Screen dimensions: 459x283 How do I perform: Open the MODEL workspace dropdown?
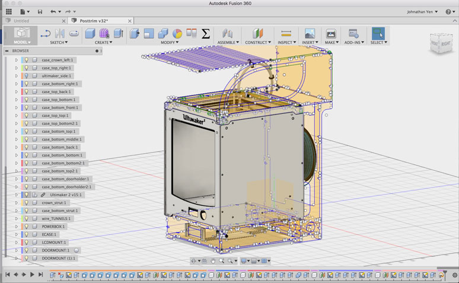(x=22, y=42)
